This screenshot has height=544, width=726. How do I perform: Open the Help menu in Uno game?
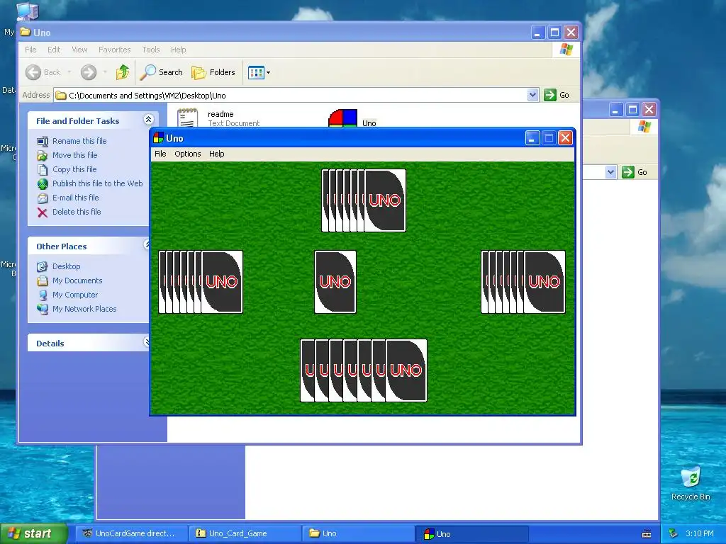(216, 154)
